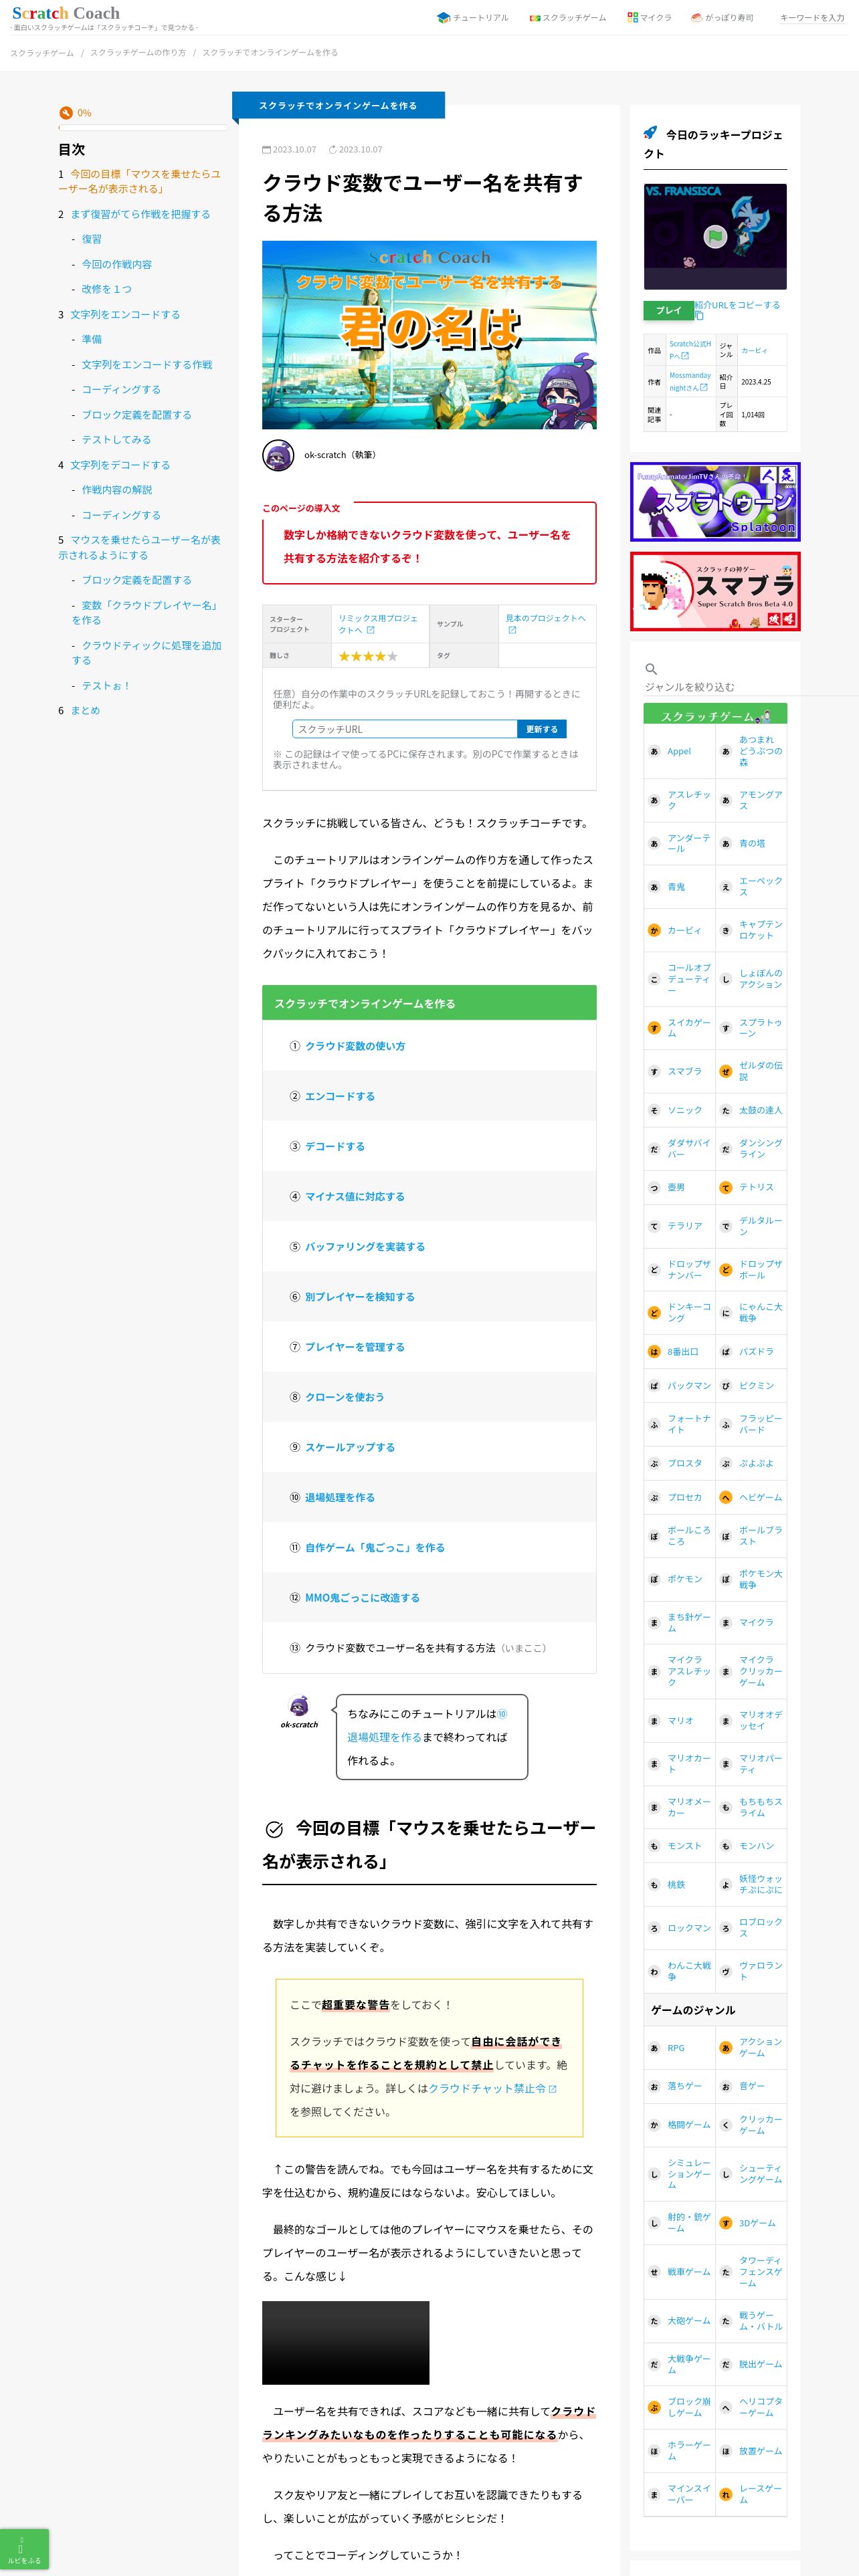
Task: Click the green プレイ button
Action: coord(668,310)
